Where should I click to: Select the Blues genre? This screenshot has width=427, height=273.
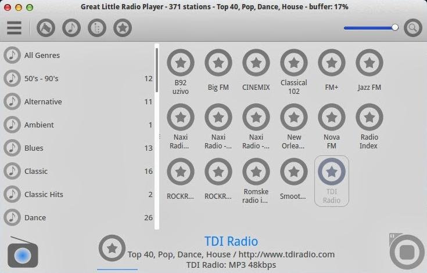(x=78, y=148)
